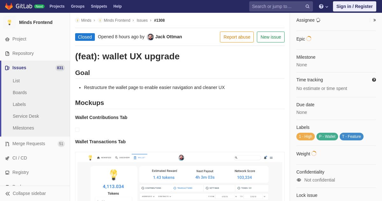
Task: Click the Time tracking help icon
Action: (374, 80)
